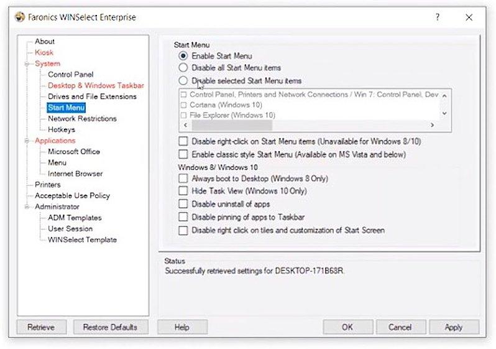The image size is (496, 349).
Task: Click the Retrieve button
Action: click(42, 327)
